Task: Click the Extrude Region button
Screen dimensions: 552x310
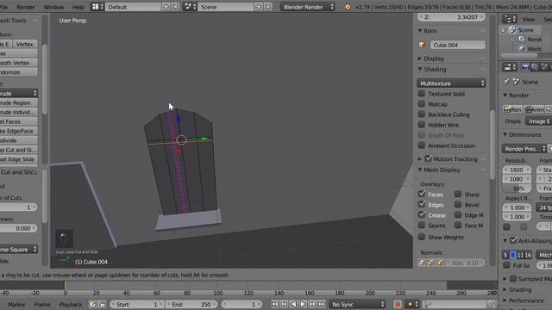Action: point(19,102)
